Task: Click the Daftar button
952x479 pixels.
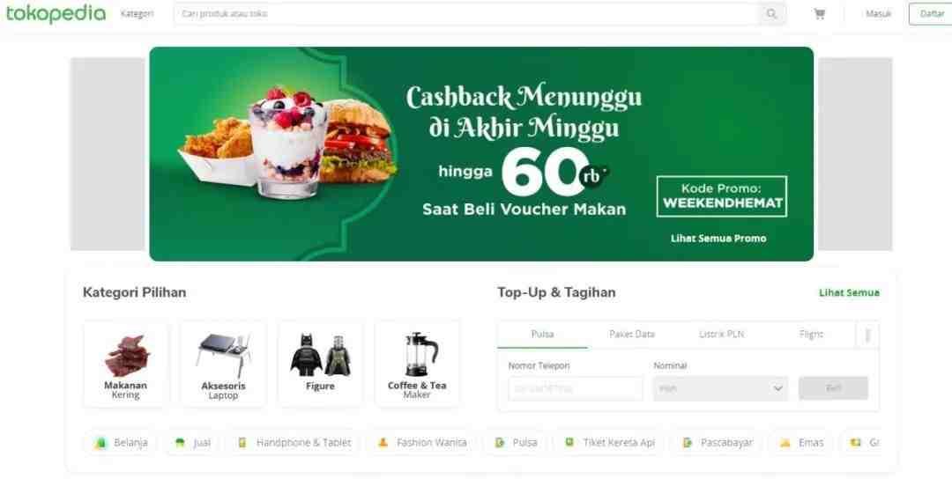Action: point(932,13)
